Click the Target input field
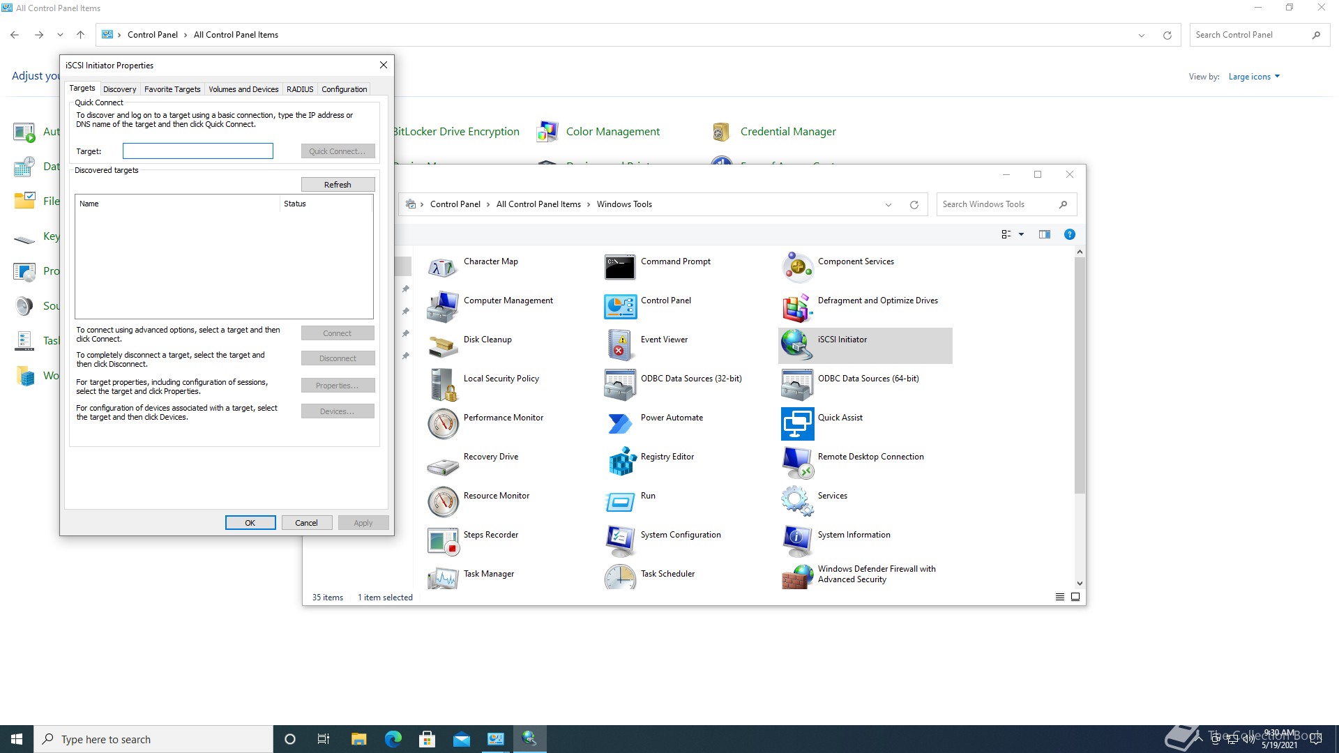 [198, 151]
